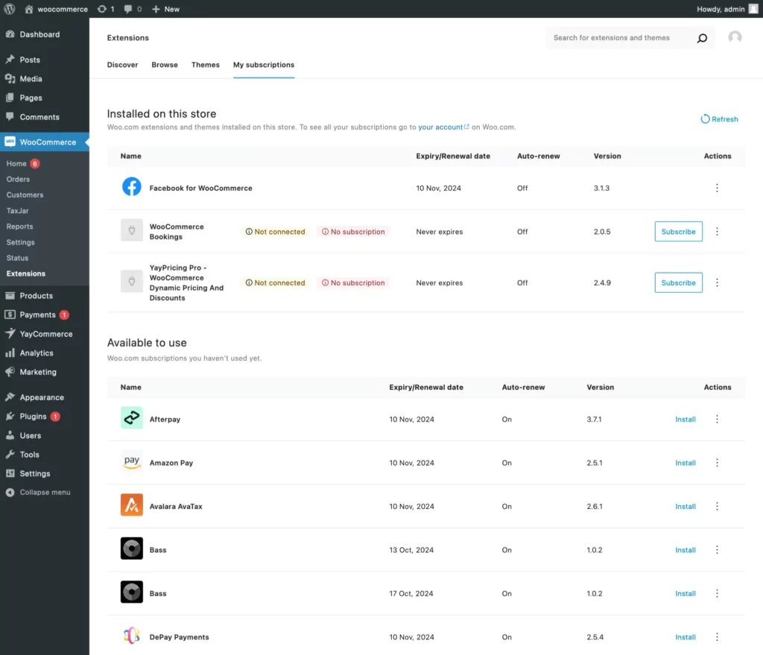
Task: Open the Themes tab
Action: 205,65
